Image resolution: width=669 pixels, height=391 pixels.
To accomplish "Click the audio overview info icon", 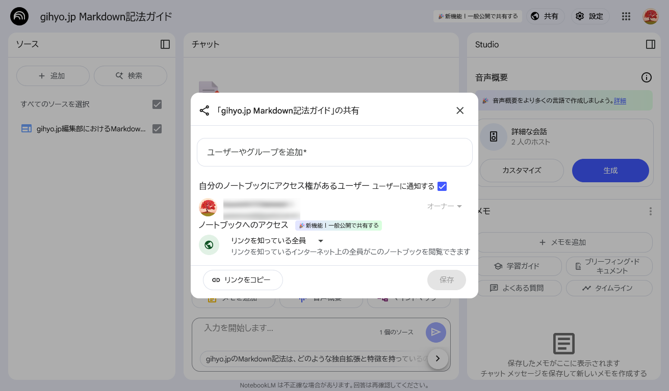I will point(647,77).
